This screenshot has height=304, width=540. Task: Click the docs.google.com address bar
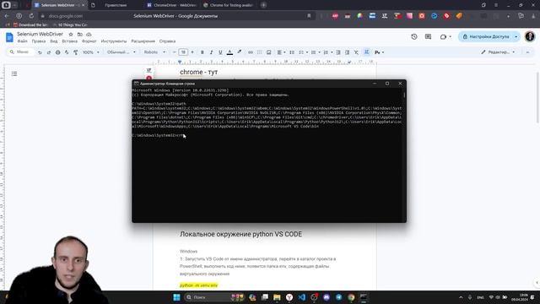tap(175, 16)
